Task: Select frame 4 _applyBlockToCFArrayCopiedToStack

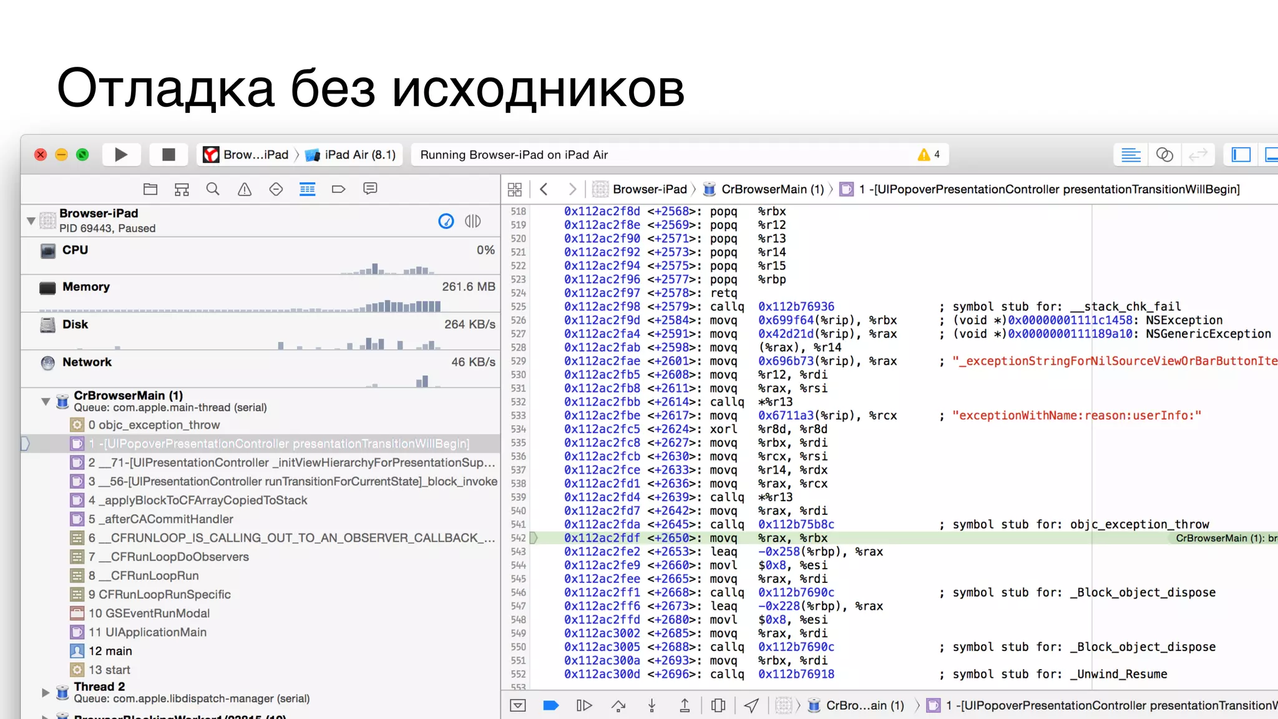Action: tap(260, 500)
